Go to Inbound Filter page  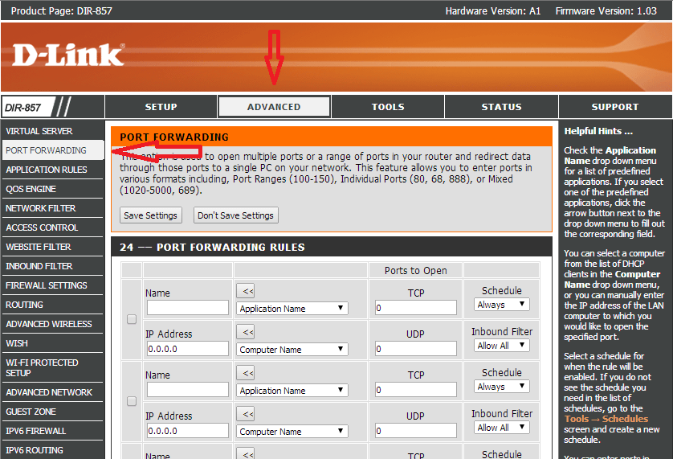(52, 266)
